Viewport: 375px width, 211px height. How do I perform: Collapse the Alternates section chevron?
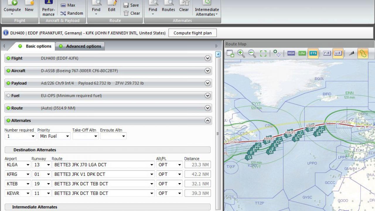pyautogui.click(x=207, y=120)
